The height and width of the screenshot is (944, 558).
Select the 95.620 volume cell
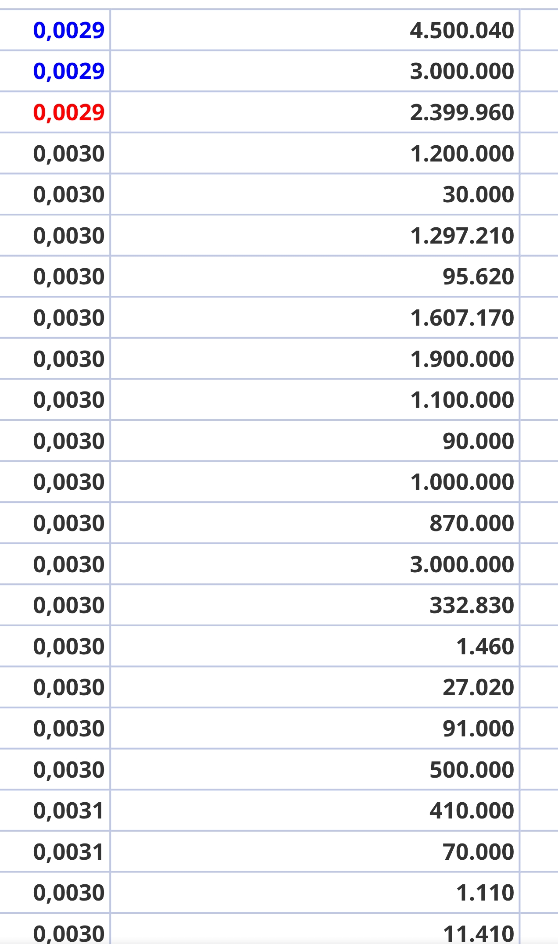[x=315, y=276]
